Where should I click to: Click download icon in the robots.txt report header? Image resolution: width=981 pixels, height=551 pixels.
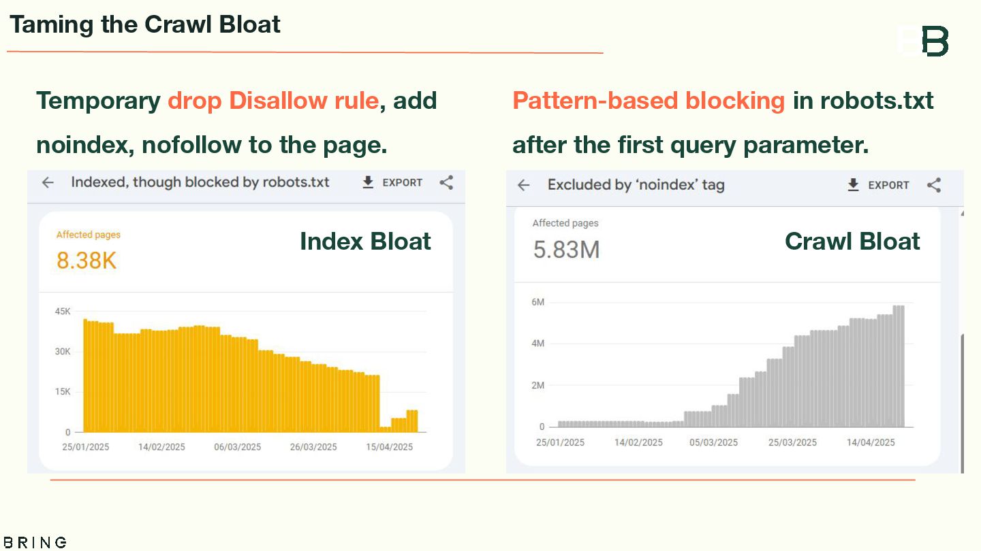(x=368, y=182)
